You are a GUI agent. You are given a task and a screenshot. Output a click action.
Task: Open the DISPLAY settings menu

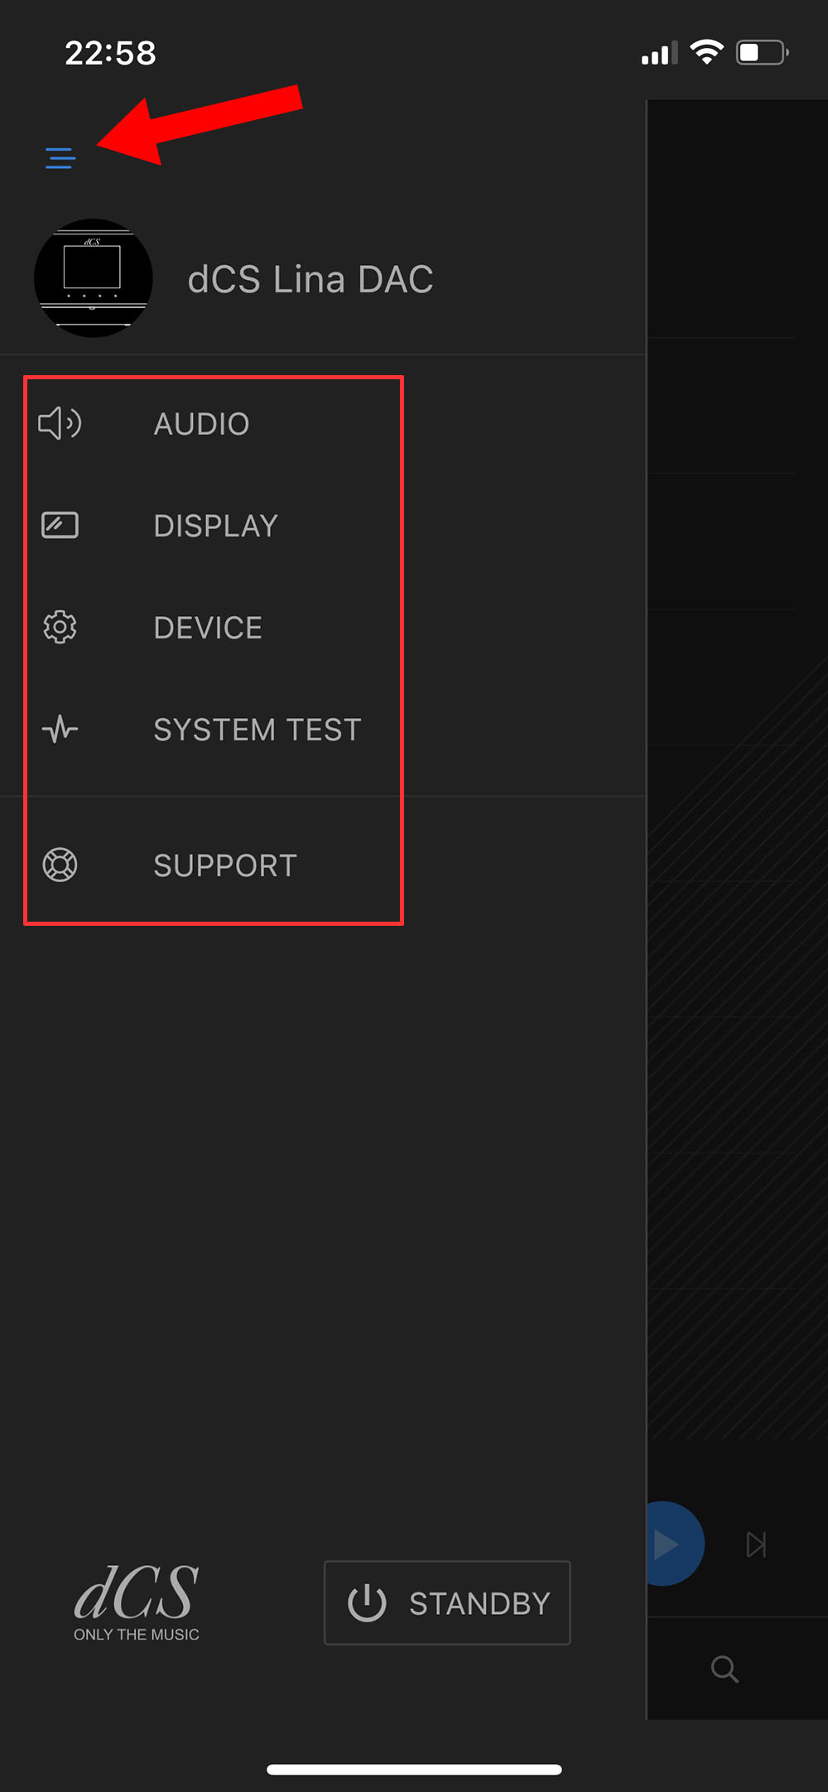click(215, 526)
